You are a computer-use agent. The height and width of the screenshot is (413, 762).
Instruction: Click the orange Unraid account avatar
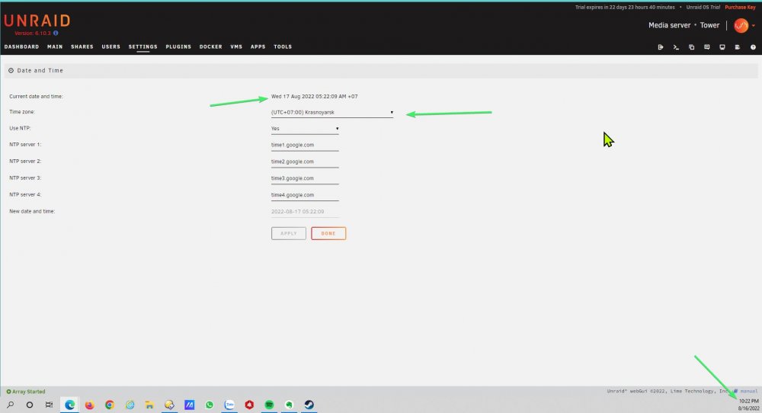pyautogui.click(x=741, y=25)
